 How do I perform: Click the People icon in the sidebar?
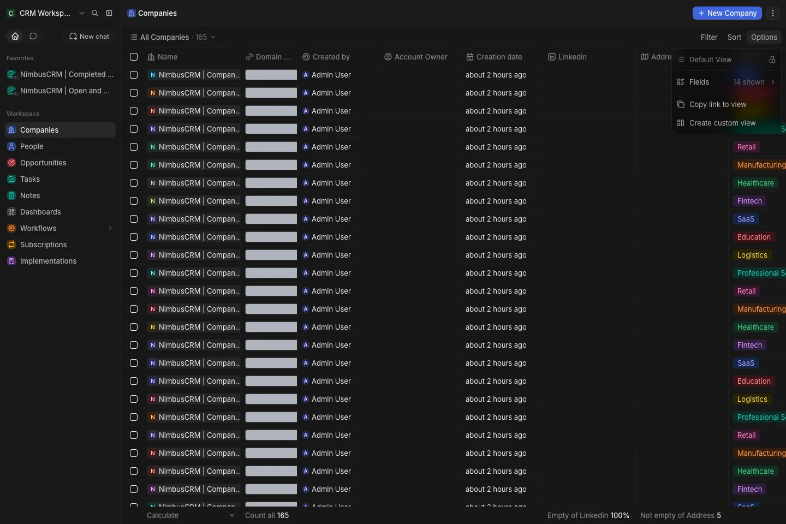pos(11,146)
